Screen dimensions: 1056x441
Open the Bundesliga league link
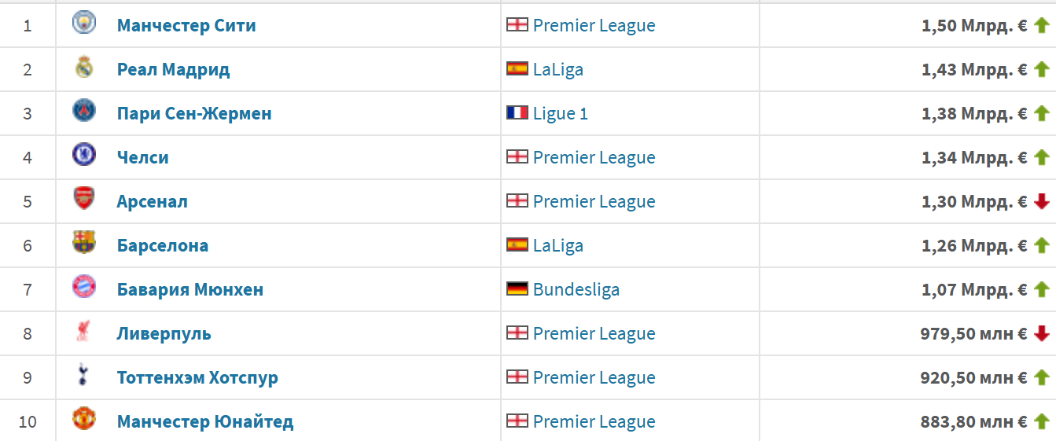(576, 289)
